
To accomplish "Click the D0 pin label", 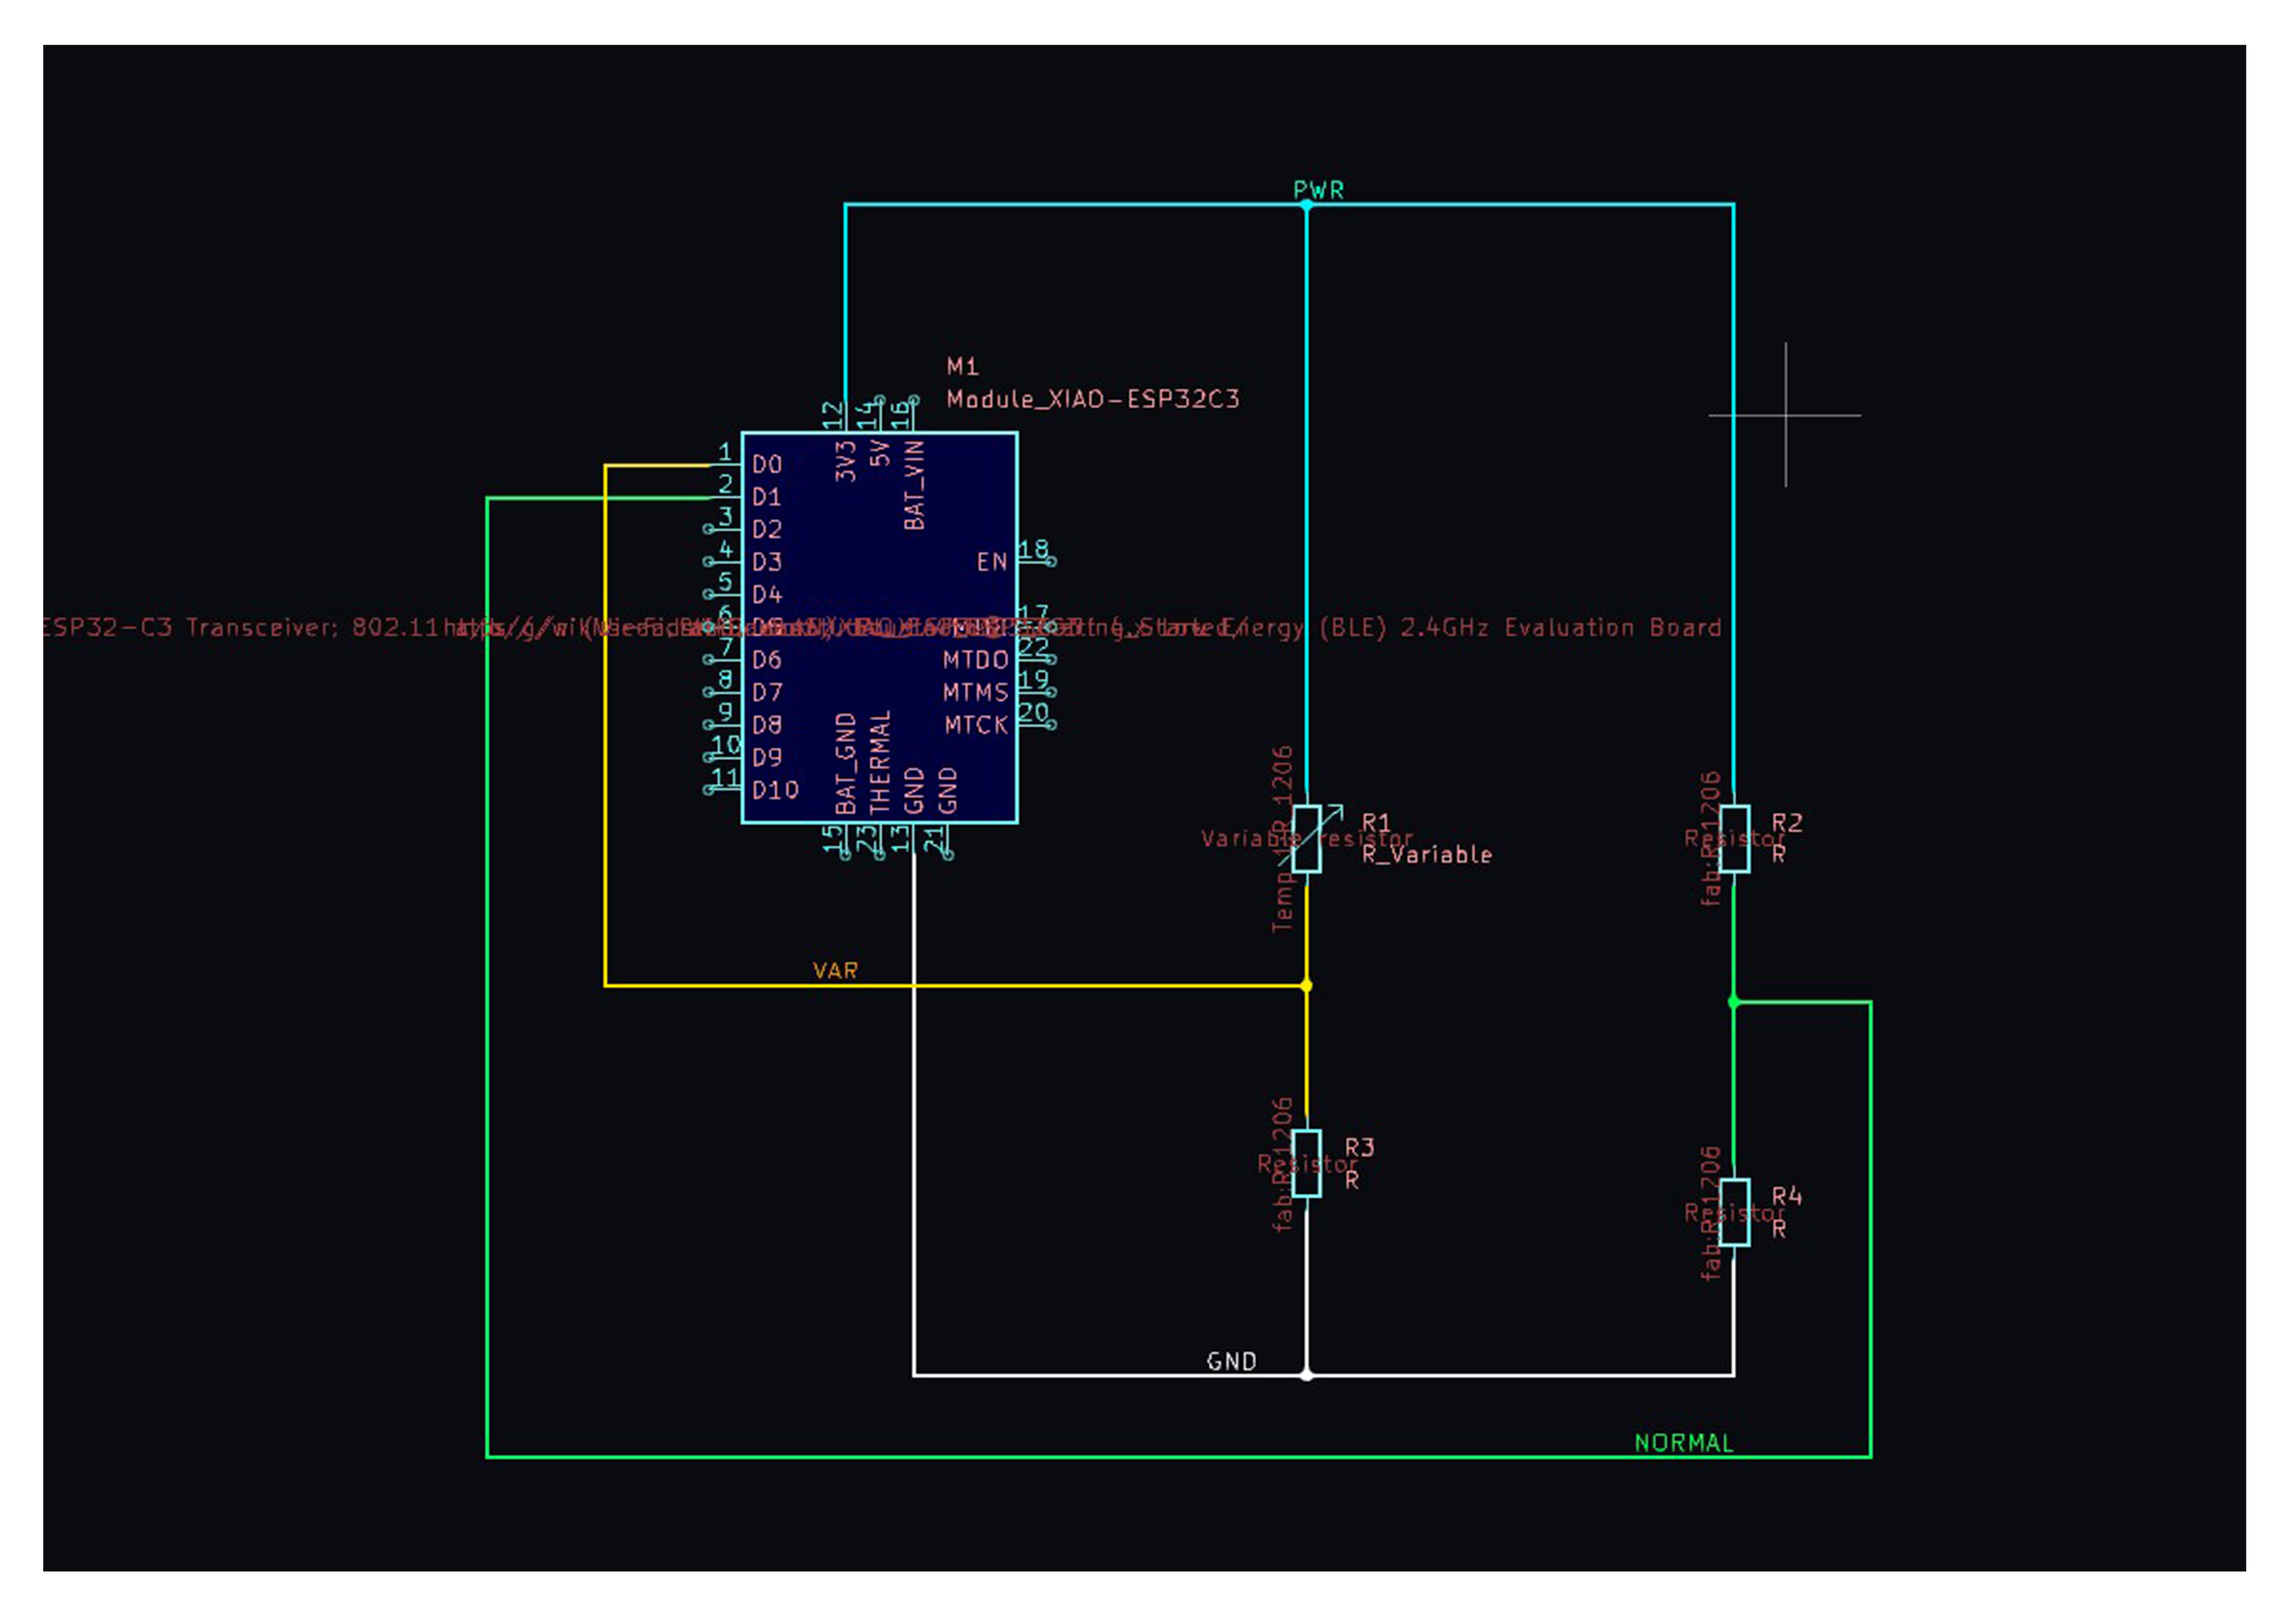I will 767,465.
